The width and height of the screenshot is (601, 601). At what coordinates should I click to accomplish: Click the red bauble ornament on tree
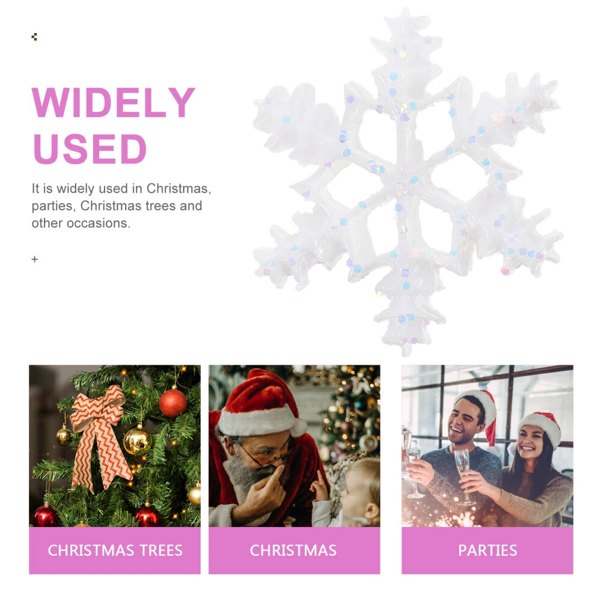coord(173,404)
